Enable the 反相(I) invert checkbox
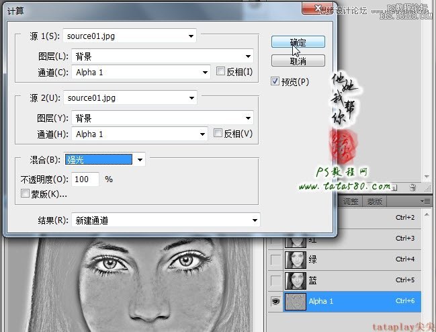 (x=220, y=71)
